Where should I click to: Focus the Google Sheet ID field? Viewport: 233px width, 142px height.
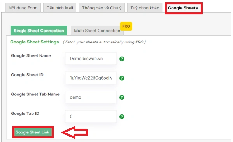coord(91,78)
